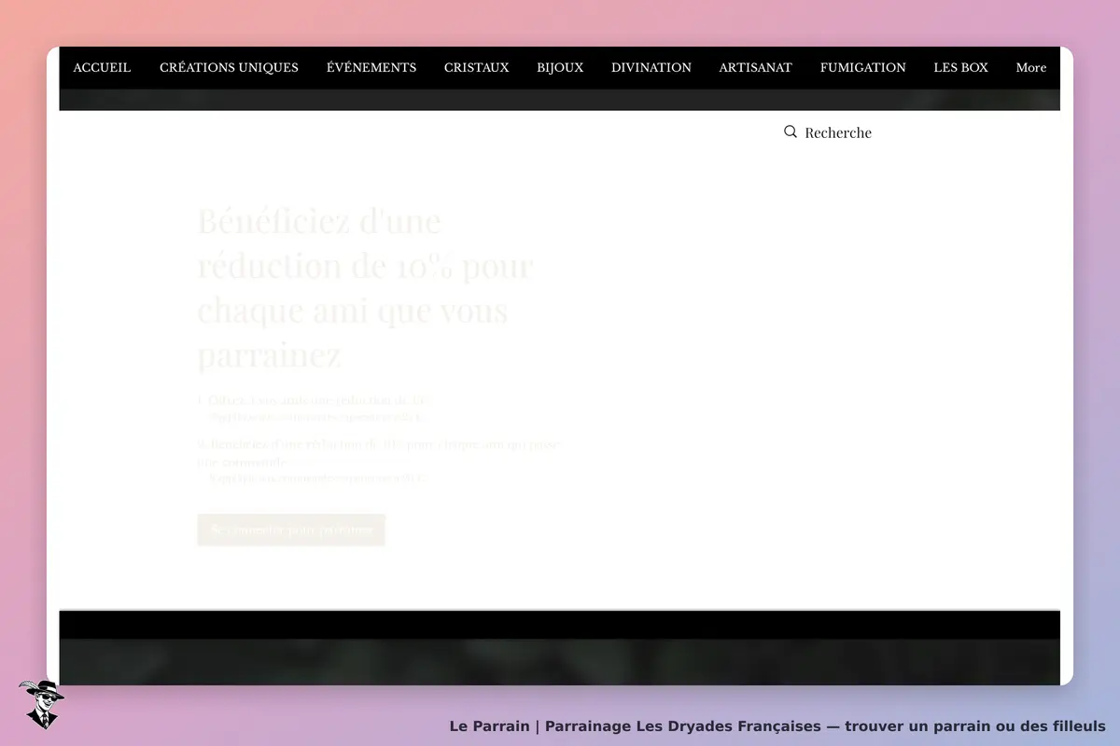Screen dimensions: 1120x746
Task: Expand the More navigation menu
Action: coord(1030,68)
